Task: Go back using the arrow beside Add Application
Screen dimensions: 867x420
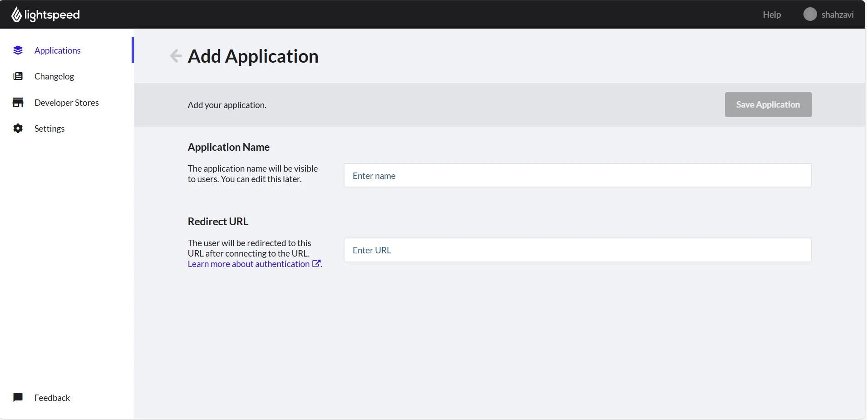Action: pos(176,56)
